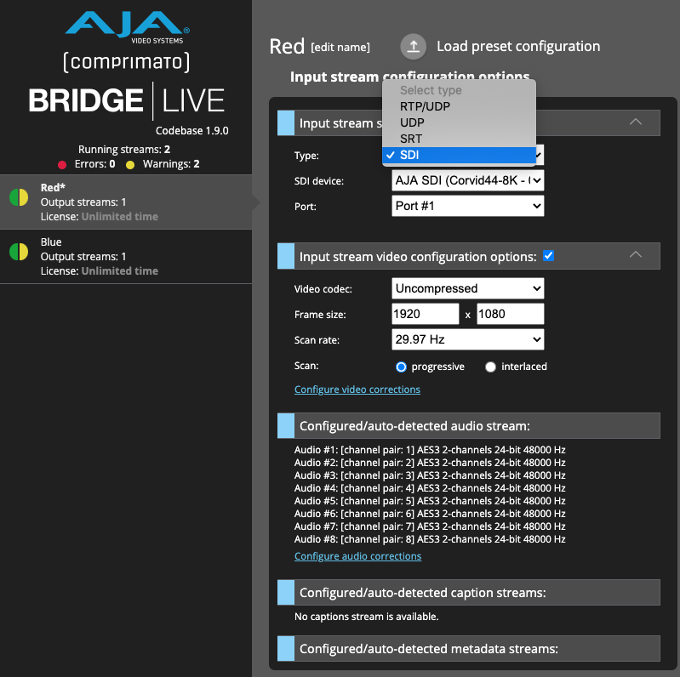Select the progressive scan radio button

point(402,367)
